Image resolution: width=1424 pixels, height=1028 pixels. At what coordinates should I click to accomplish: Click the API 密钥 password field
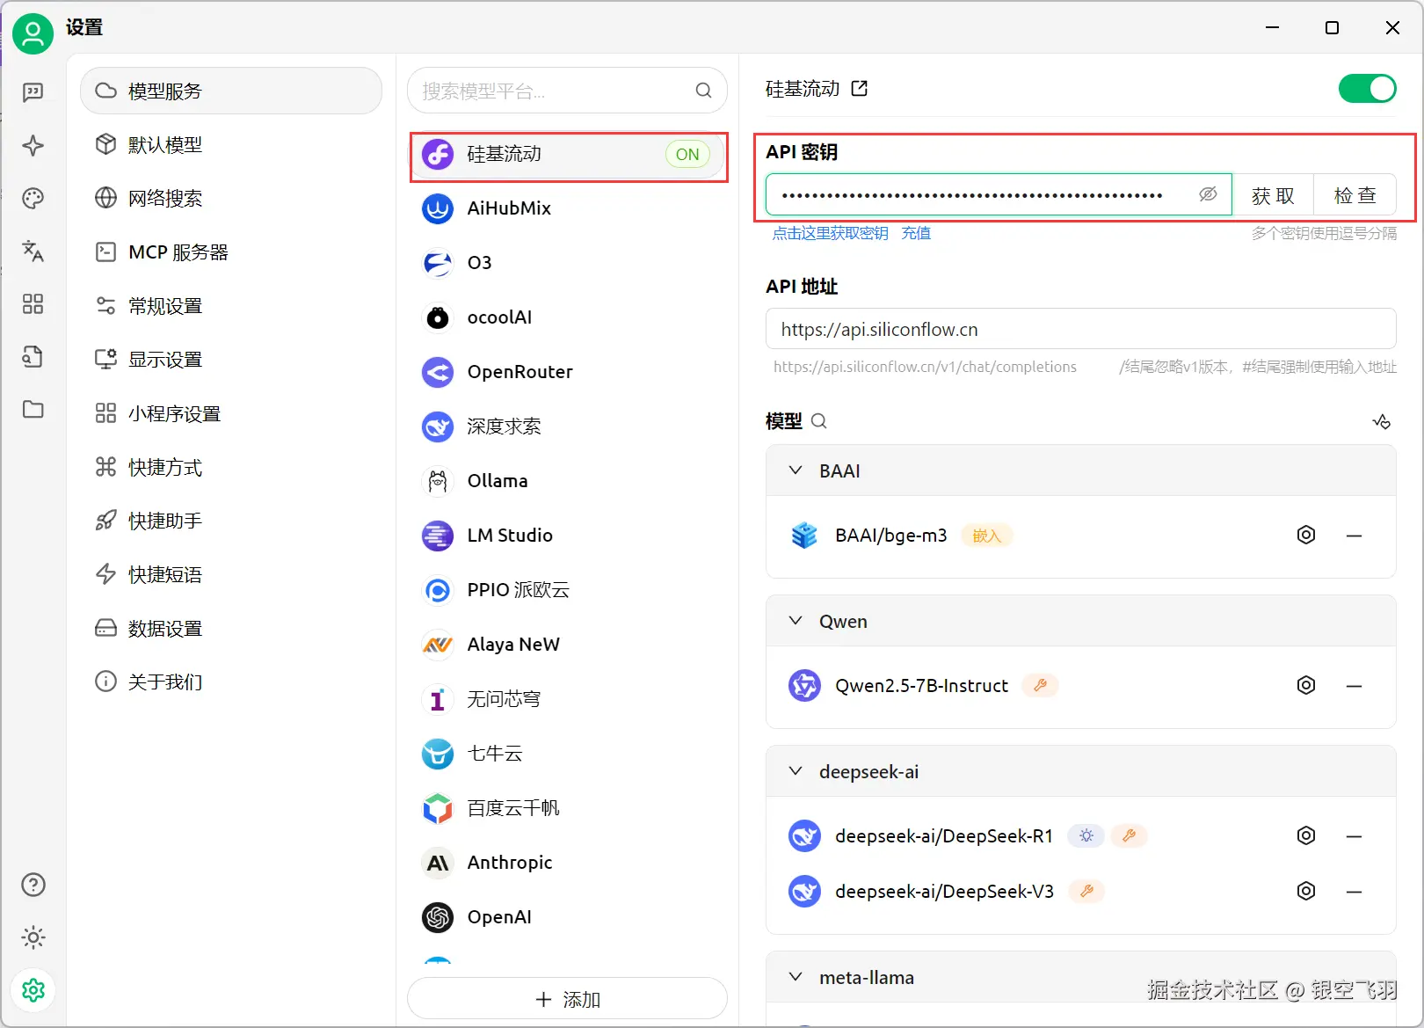coord(999,195)
